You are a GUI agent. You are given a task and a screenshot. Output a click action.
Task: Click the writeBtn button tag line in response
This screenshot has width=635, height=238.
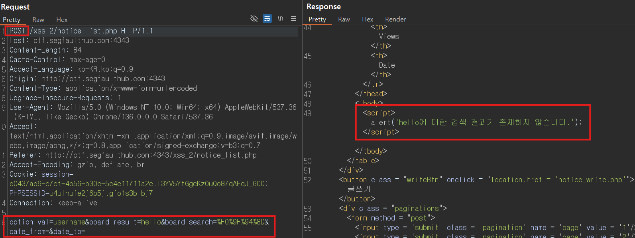click(x=486, y=180)
